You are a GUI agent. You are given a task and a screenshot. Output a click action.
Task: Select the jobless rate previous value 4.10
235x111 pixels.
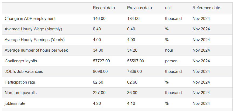[x=131, y=103]
